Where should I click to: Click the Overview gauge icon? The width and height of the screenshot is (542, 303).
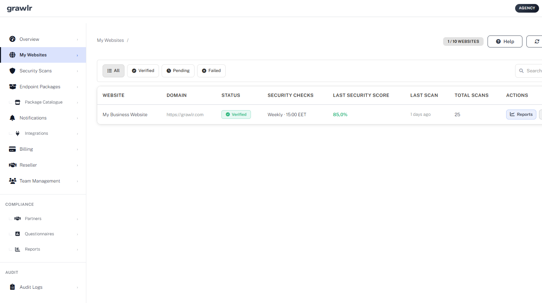point(13,39)
